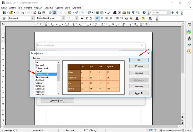The image size is (193, 132).
Task: Click Отмена in Autoformat dialog
Action: click(139, 66)
